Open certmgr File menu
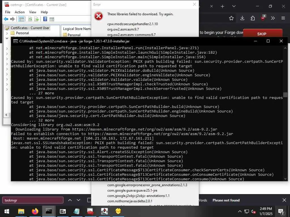290x217 pixels. coord(8,12)
